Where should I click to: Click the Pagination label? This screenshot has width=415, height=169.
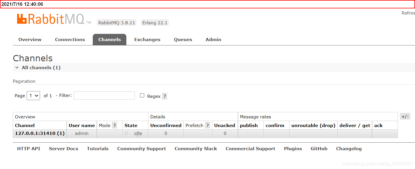(x=24, y=81)
